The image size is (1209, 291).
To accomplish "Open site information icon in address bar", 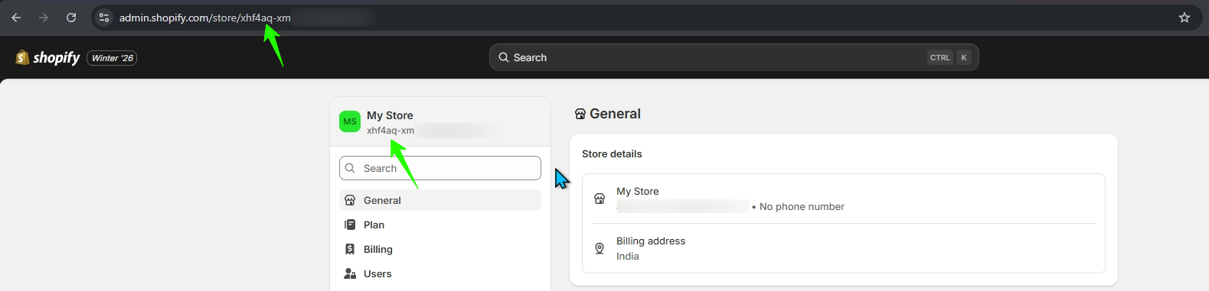I will (105, 18).
